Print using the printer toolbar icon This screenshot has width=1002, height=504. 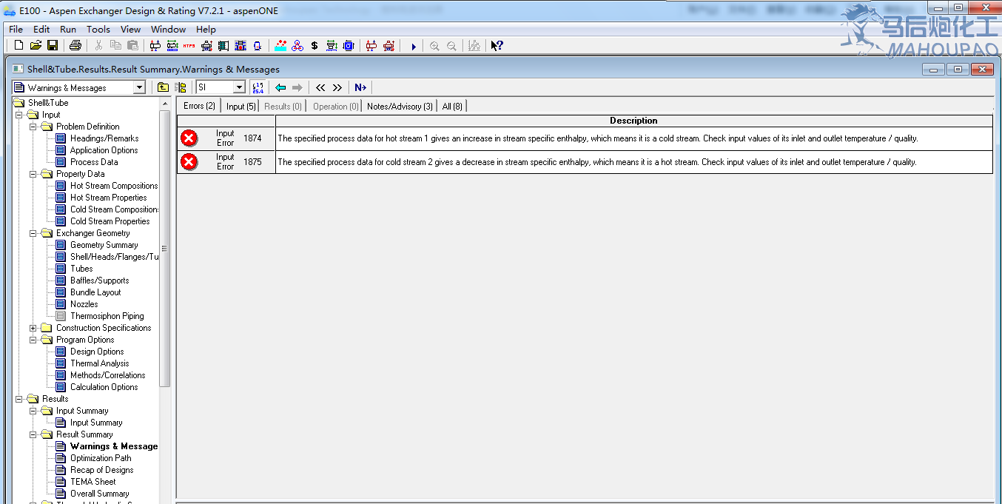(75, 45)
